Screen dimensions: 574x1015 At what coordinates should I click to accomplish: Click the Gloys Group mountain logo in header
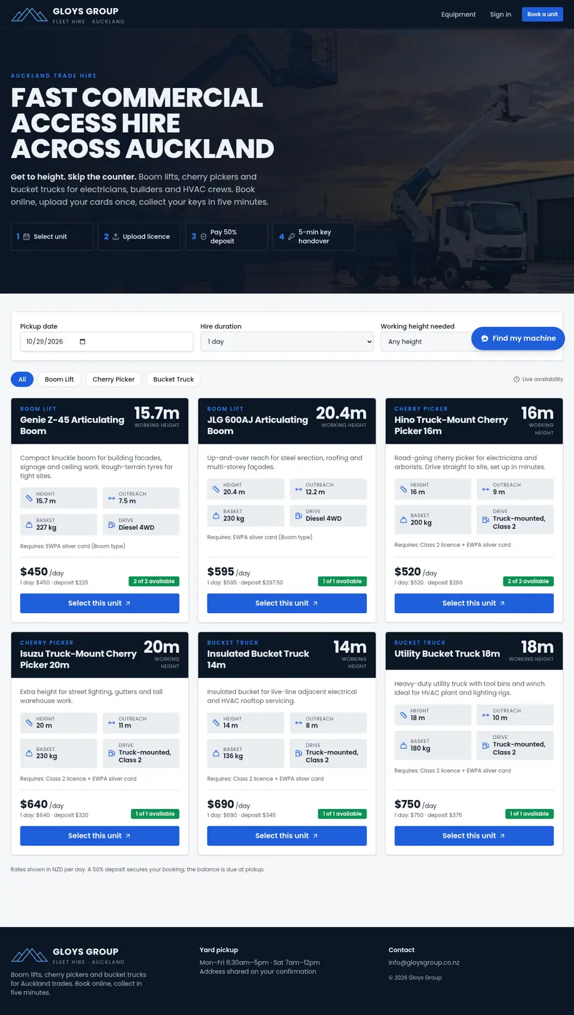29,15
